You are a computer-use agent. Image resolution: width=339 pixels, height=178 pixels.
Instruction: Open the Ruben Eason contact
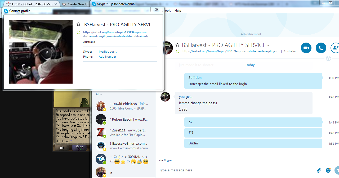123,120
